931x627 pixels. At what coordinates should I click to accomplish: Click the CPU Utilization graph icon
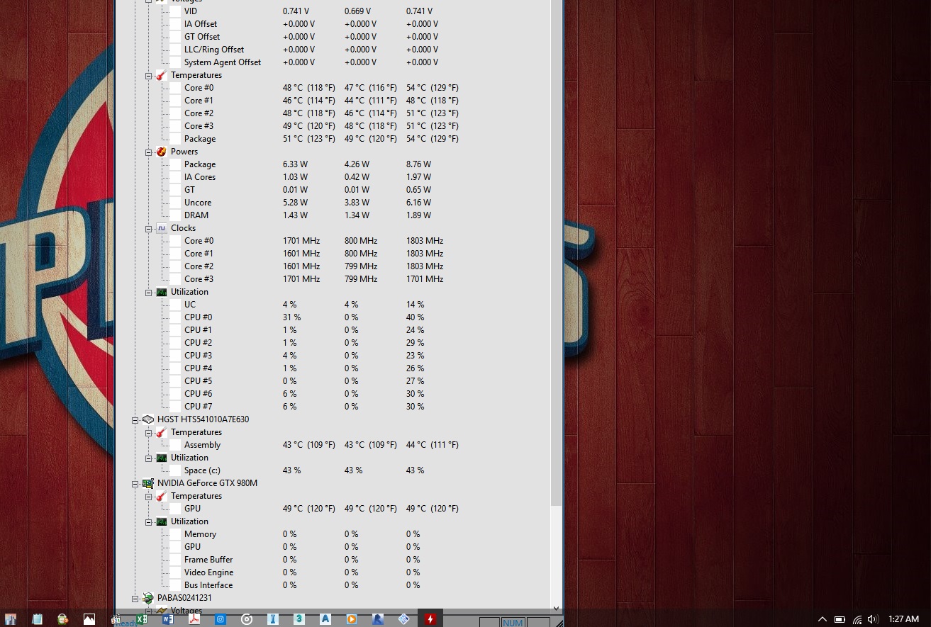[162, 292]
